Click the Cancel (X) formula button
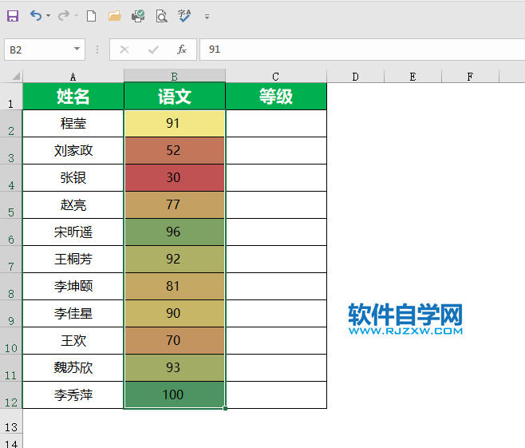 tap(124, 50)
